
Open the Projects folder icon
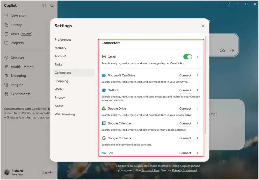pos(6,43)
